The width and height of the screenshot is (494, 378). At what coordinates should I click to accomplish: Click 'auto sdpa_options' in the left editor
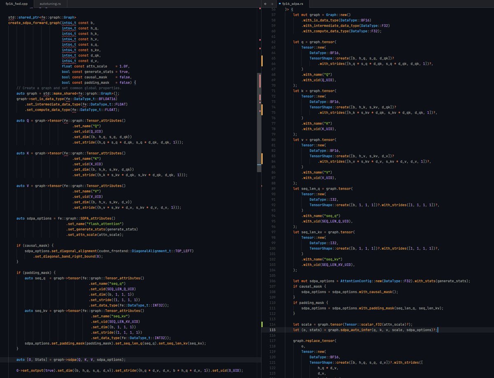tap(34, 218)
